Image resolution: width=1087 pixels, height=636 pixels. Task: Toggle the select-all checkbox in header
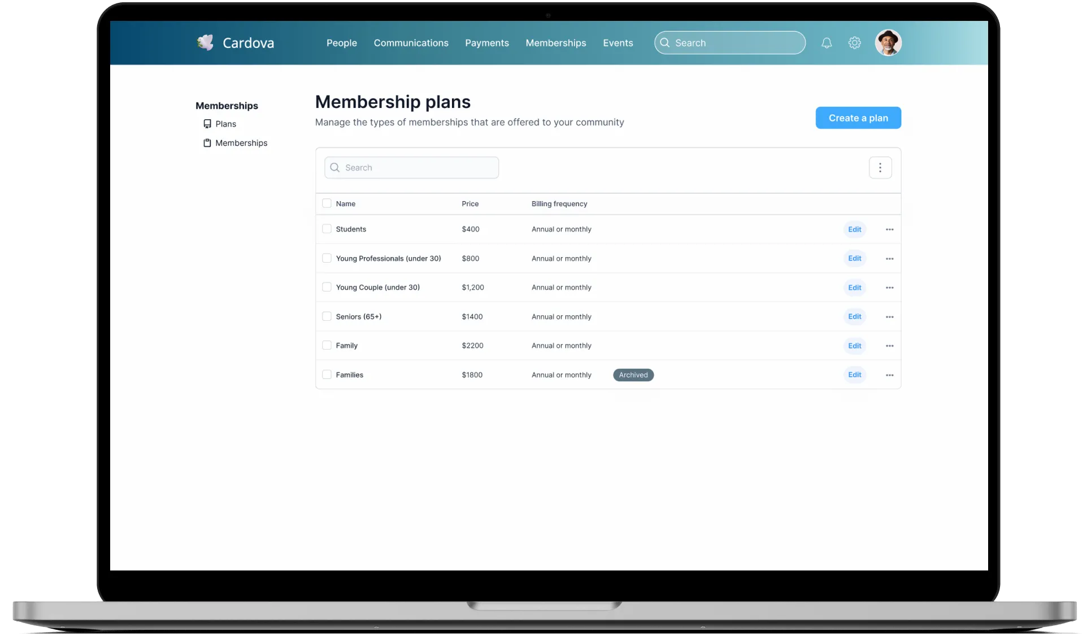coord(327,203)
